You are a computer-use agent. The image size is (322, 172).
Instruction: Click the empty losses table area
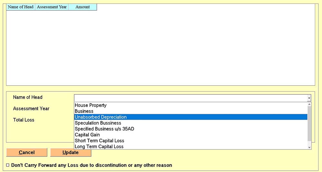160,48
